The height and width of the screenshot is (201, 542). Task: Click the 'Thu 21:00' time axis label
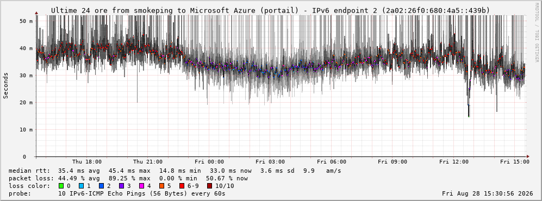point(148,162)
